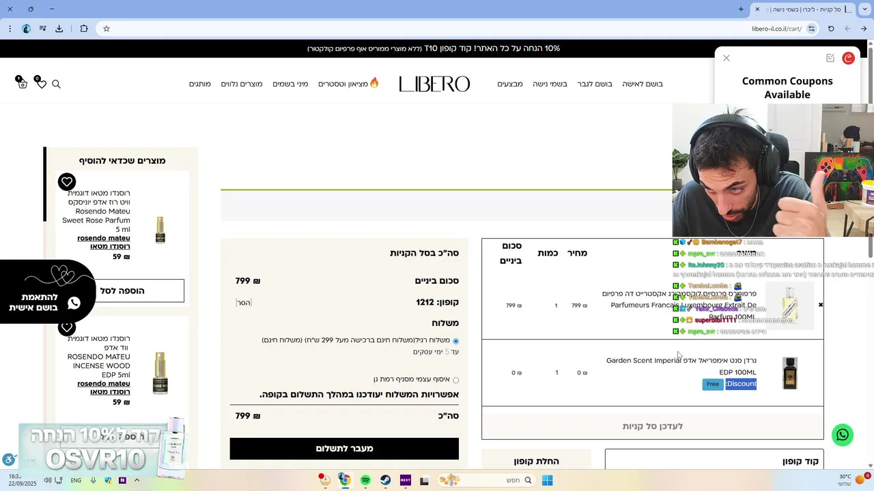Open the accessibility wheelchair widget
The height and width of the screenshot is (491, 874).
[8, 460]
